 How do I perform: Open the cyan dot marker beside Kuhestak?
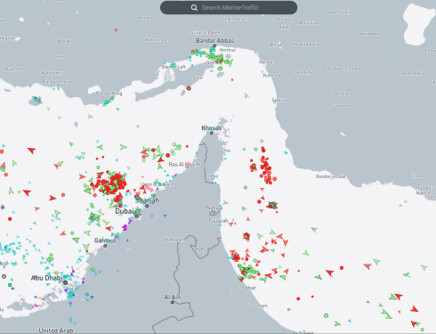[262, 71]
